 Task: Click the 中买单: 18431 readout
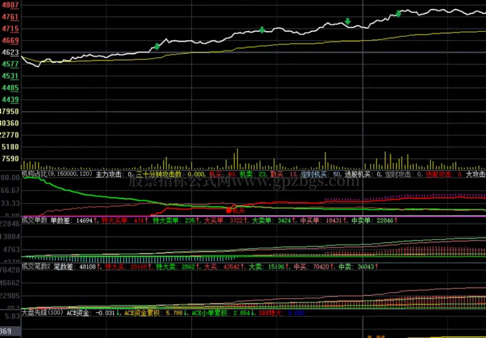(323, 220)
